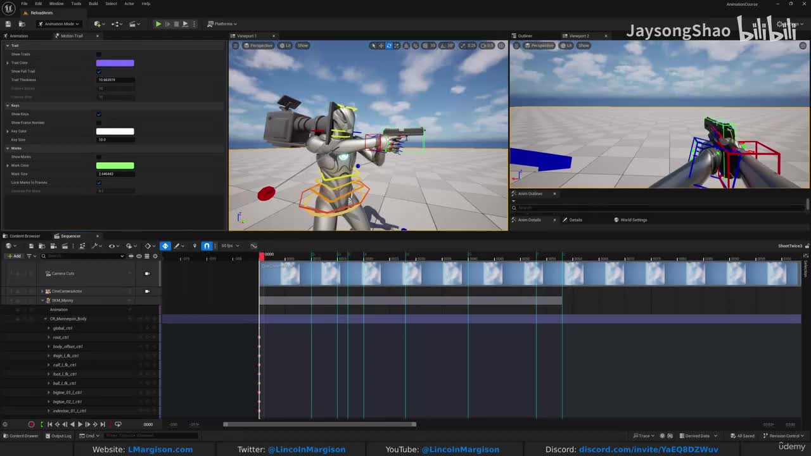
Task: Click the purple Trail Color swatch
Action: [115, 63]
